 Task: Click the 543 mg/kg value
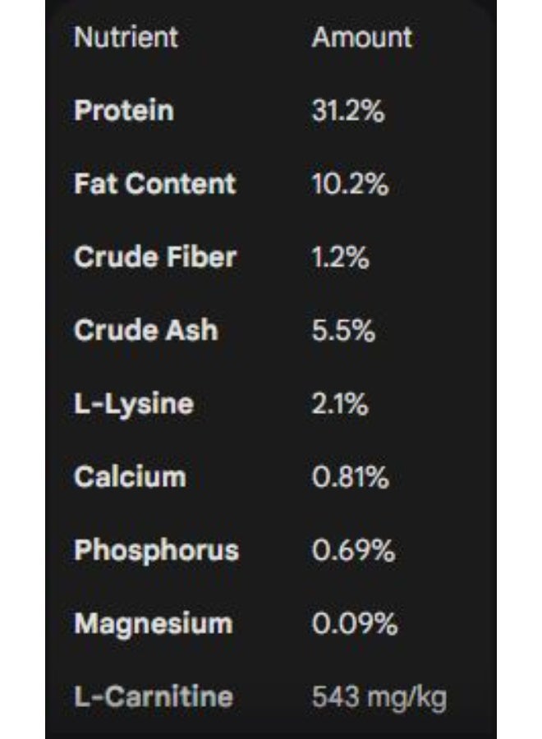tap(379, 697)
